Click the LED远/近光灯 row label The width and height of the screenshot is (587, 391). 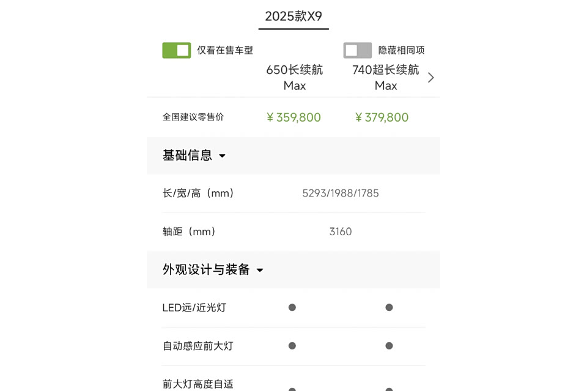tap(194, 307)
